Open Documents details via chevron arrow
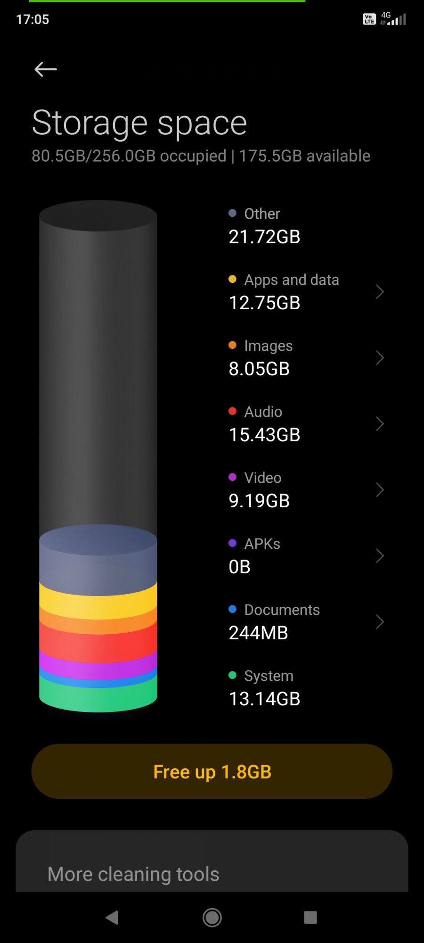The height and width of the screenshot is (943, 424). [x=380, y=622]
